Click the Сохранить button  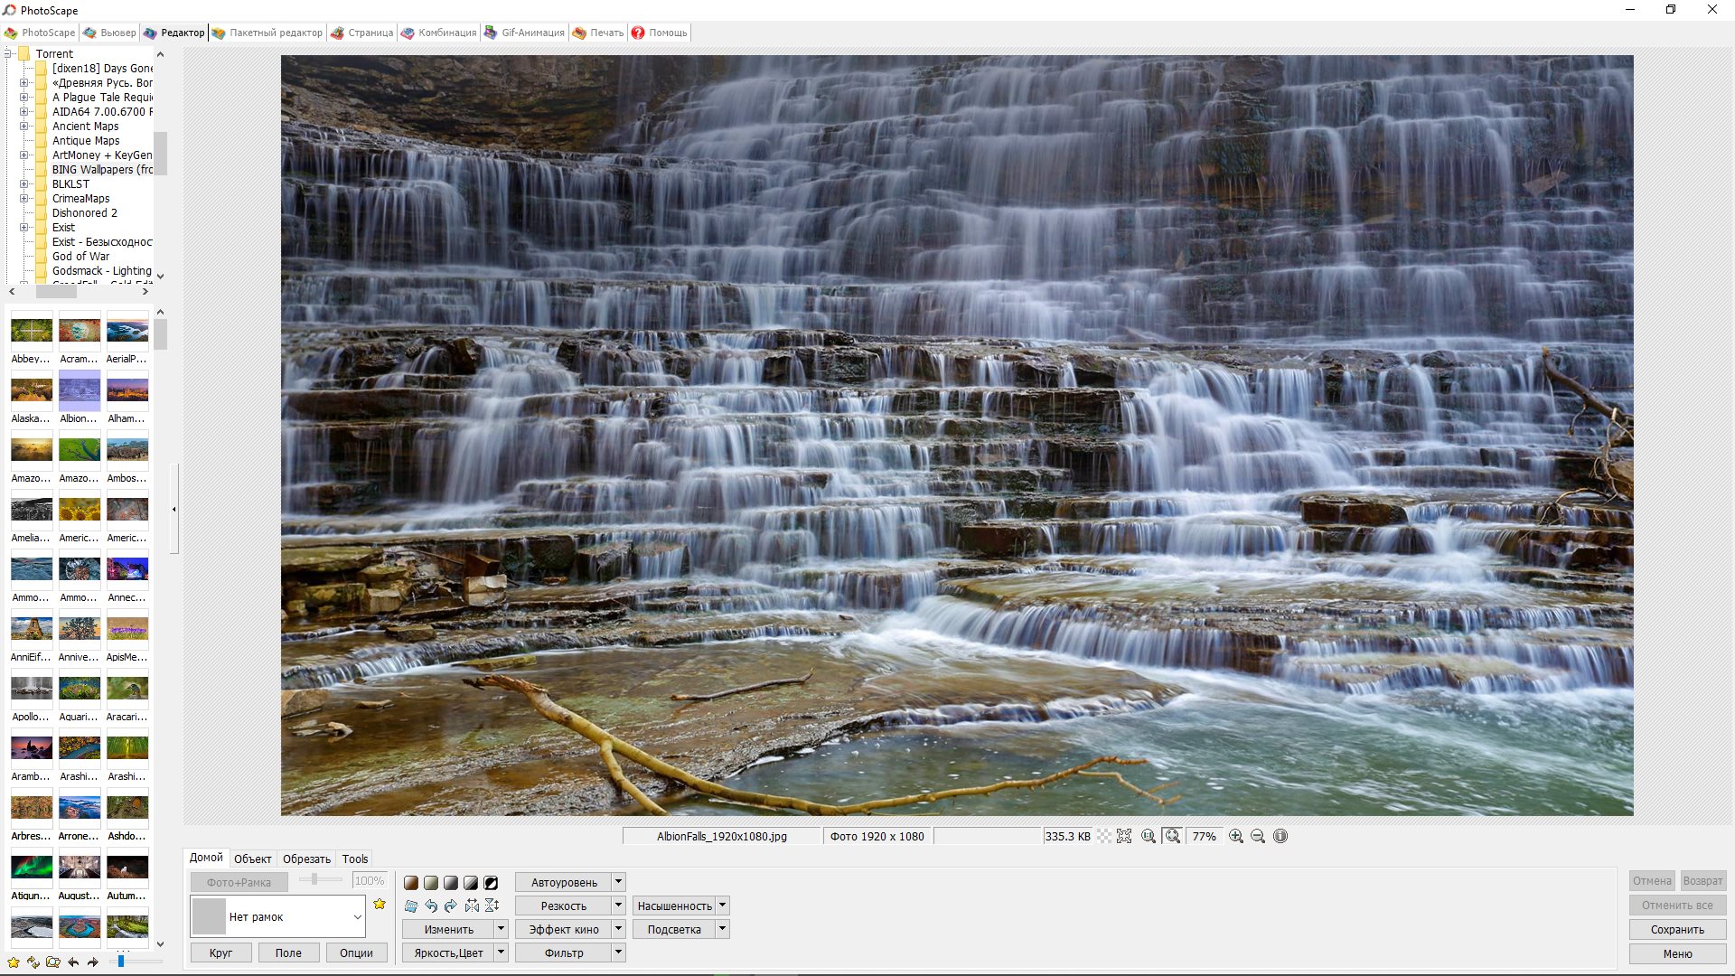(1677, 930)
